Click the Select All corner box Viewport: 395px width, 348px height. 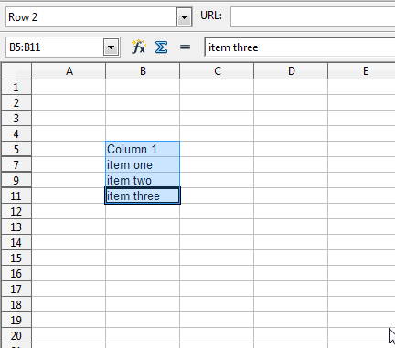[x=16, y=71]
